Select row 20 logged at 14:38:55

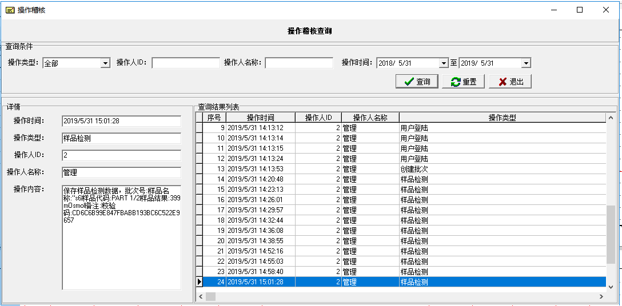400,241
